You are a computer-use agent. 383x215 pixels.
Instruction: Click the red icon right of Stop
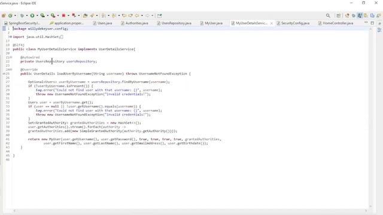click(74, 16)
